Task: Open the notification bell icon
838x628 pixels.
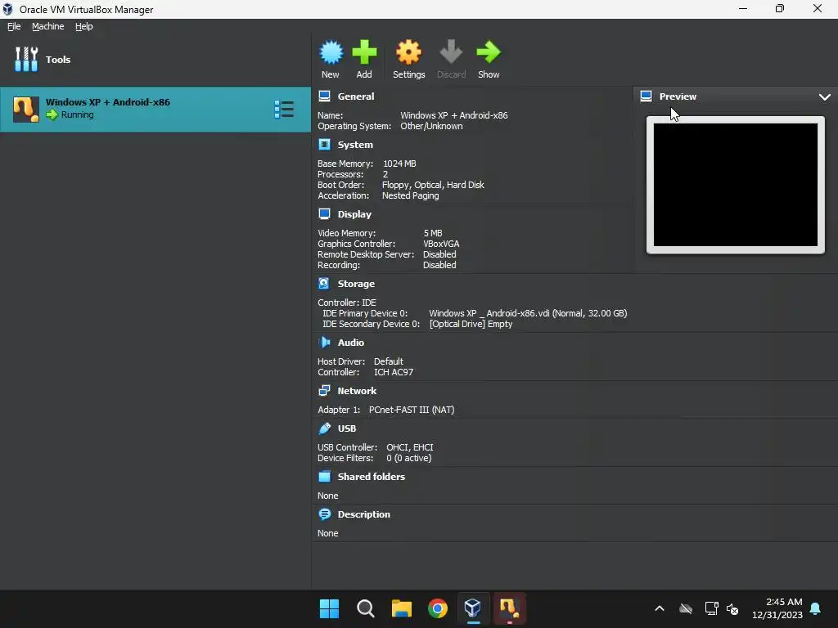Action: click(x=816, y=608)
